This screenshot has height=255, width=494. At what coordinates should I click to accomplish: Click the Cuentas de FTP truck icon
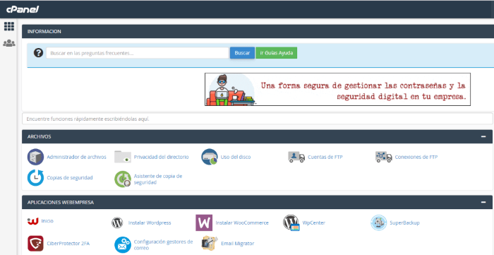(x=296, y=157)
